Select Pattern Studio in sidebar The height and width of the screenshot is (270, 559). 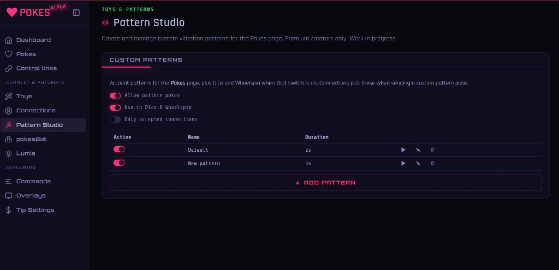point(43,125)
